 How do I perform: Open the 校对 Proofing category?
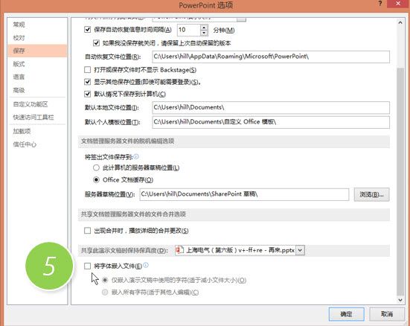pyautogui.click(x=37, y=38)
